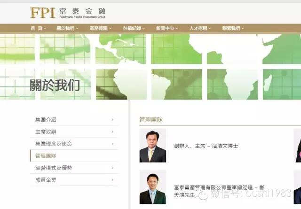Expand the dropdown arrow beside 首頁
This screenshot has width=301, height=209.
45,28
